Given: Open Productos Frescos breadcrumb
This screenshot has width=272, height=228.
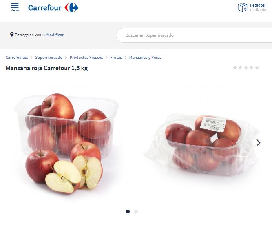Looking at the screenshot, I should (86, 57).
